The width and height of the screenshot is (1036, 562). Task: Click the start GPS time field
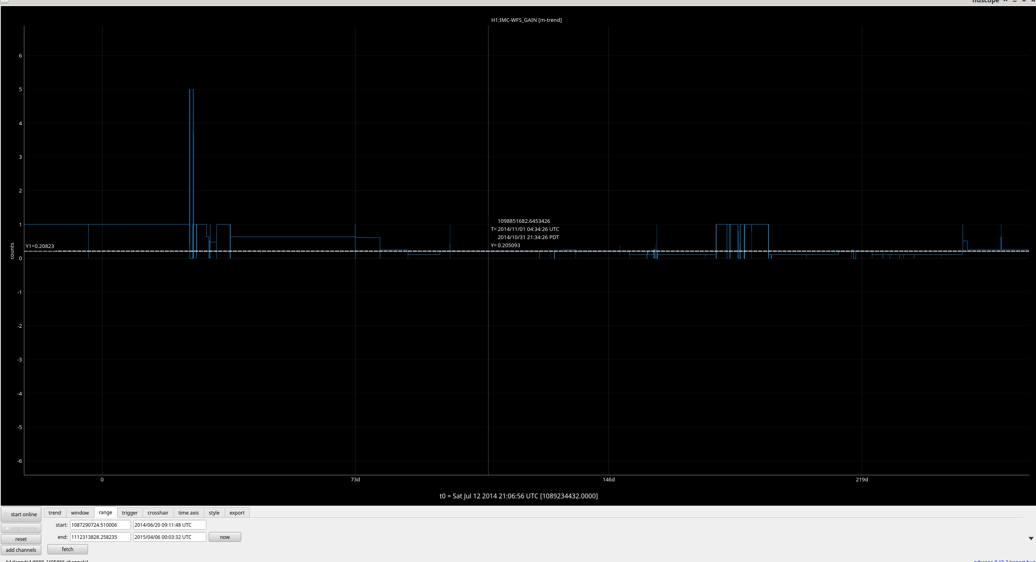[100, 525]
